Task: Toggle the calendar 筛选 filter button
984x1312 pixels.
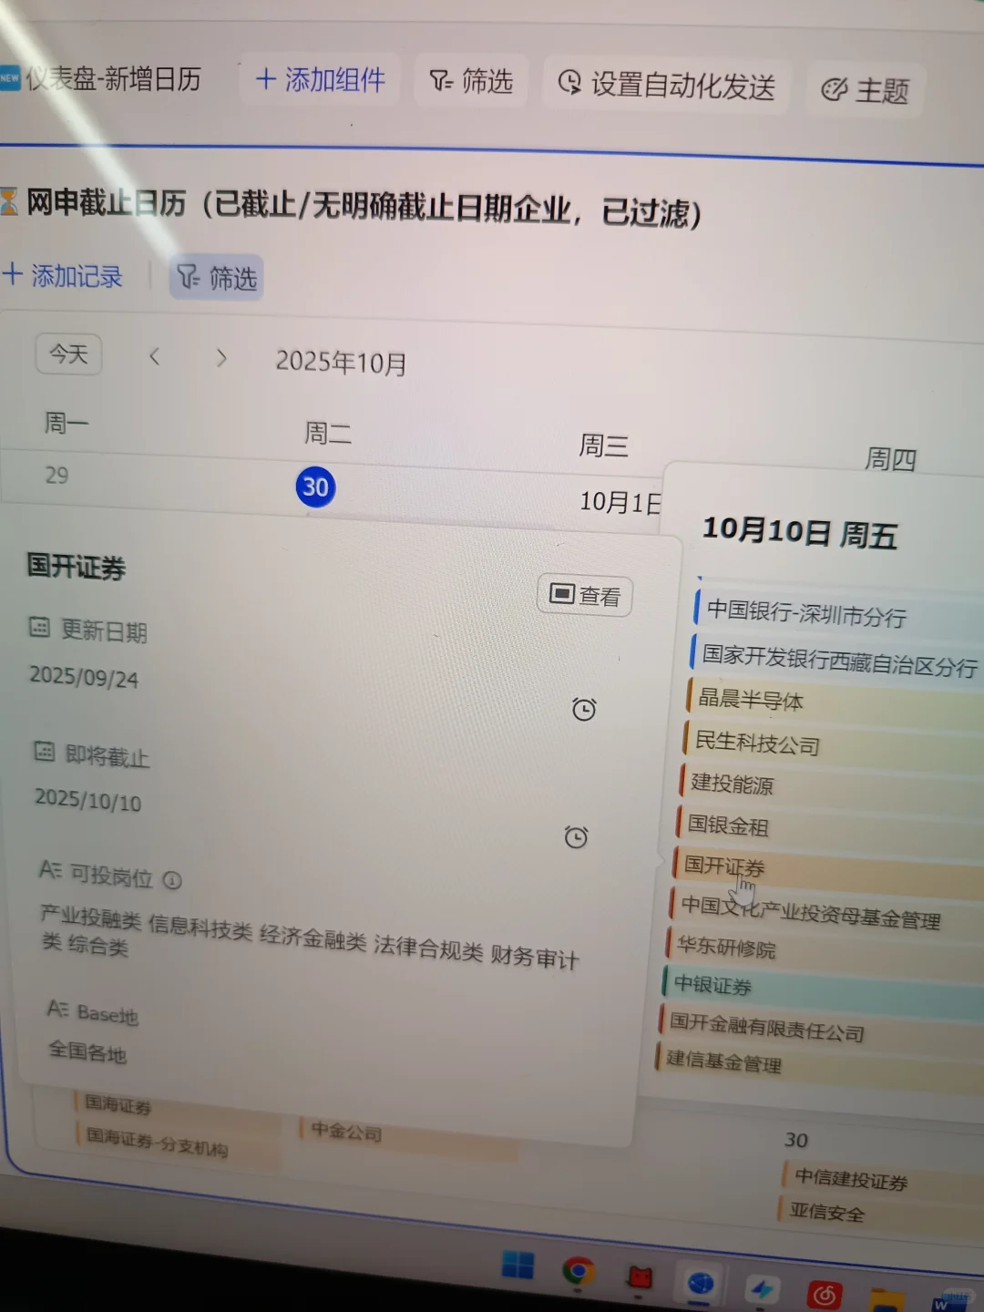Action: tap(216, 278)
